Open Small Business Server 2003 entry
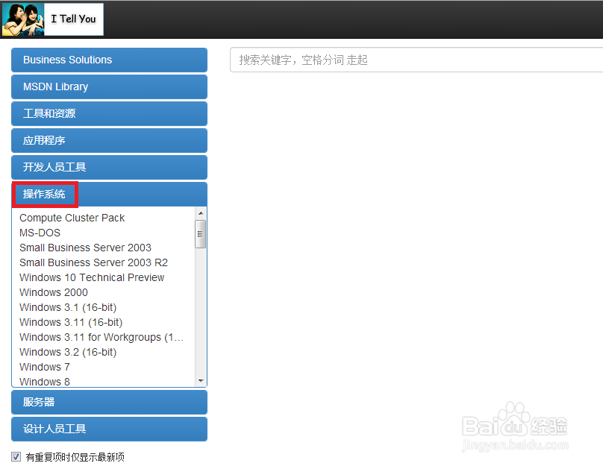Viewport: 603px width, 466px height. (85, 248)
